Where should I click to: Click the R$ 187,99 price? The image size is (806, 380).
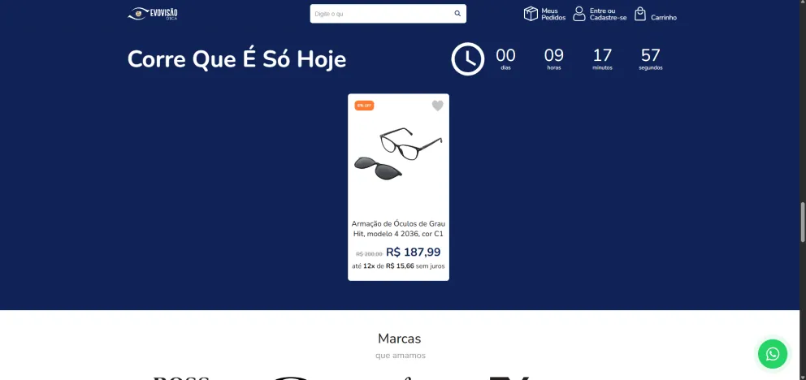point(414,253)
